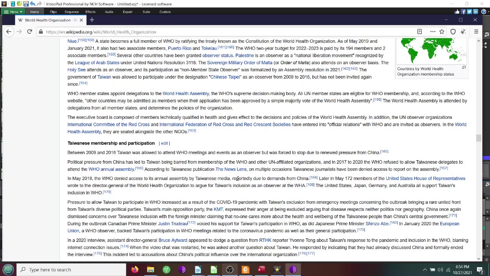Open OBS Studio from the taskbar

pos(230,269)
